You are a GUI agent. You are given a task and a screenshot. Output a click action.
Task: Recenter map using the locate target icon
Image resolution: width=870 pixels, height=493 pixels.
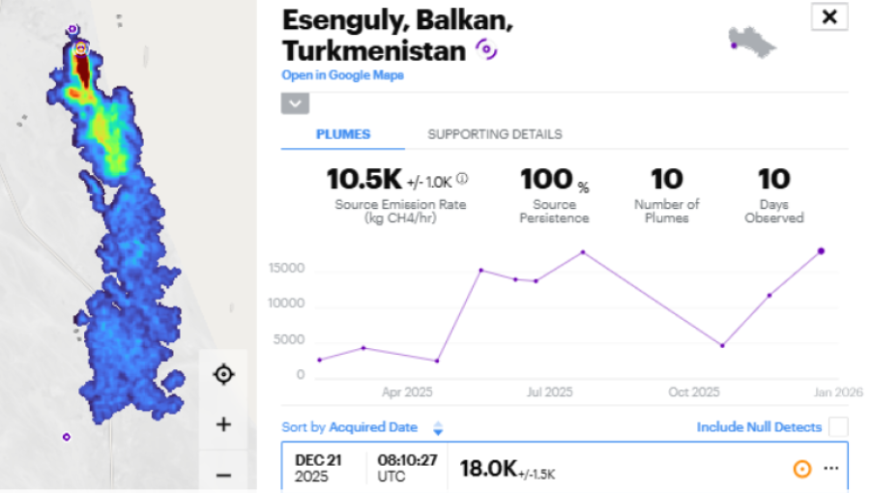pyautogui.click(x=223, y=374)
